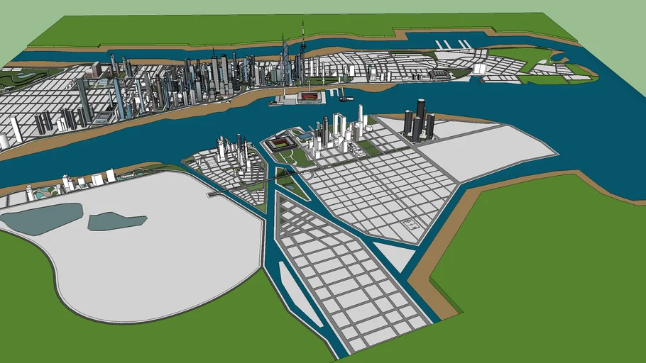This screenshot has width=646, height=363.
Task: Click the larger blue-gray lake in the gray area
Action: pyautogui.click(x=42, y=218)
